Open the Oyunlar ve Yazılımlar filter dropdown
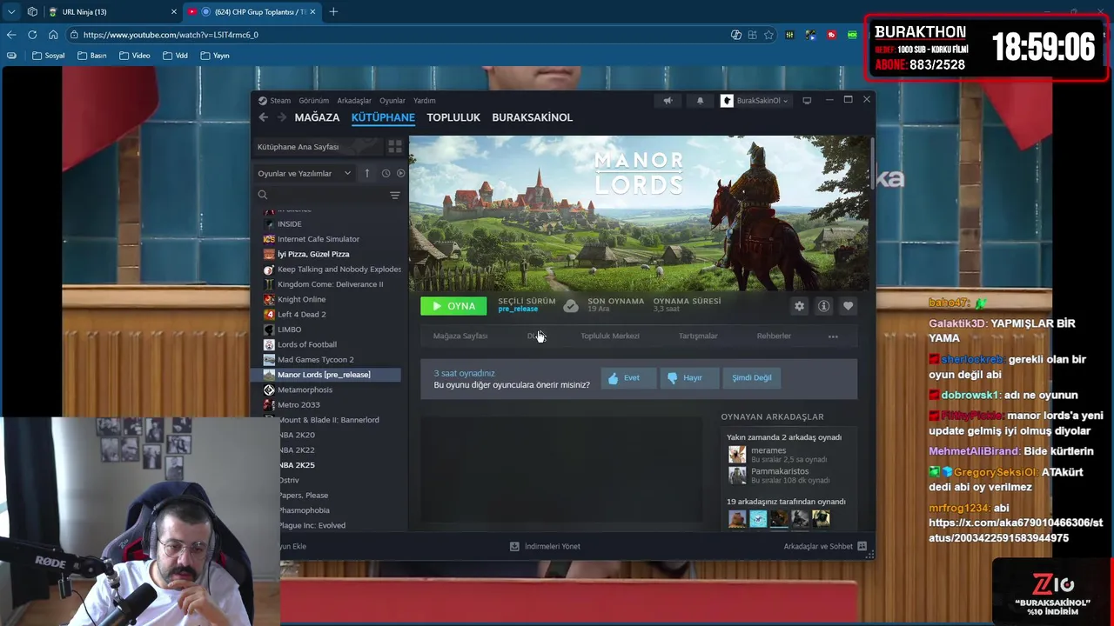Viewport: 1114px width, 626px height. point(304,173)
